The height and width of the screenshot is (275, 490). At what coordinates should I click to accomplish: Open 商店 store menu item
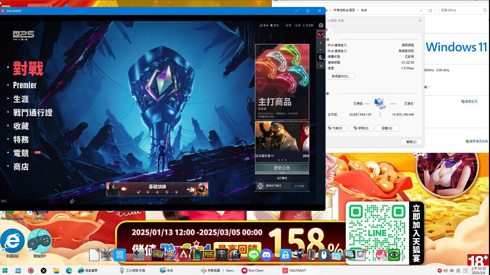pos(21,167)
